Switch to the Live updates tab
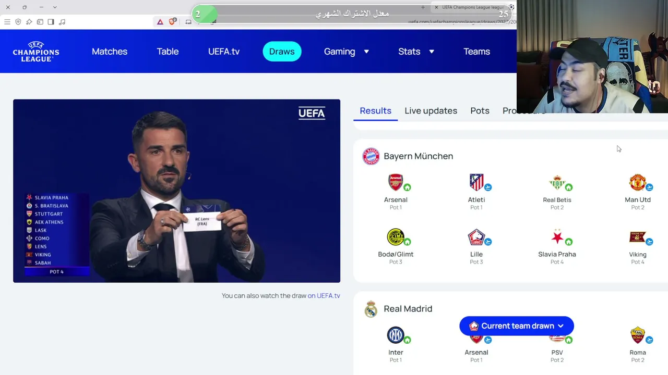This screenshot has width=668, height=375. (x=431, y=110)
